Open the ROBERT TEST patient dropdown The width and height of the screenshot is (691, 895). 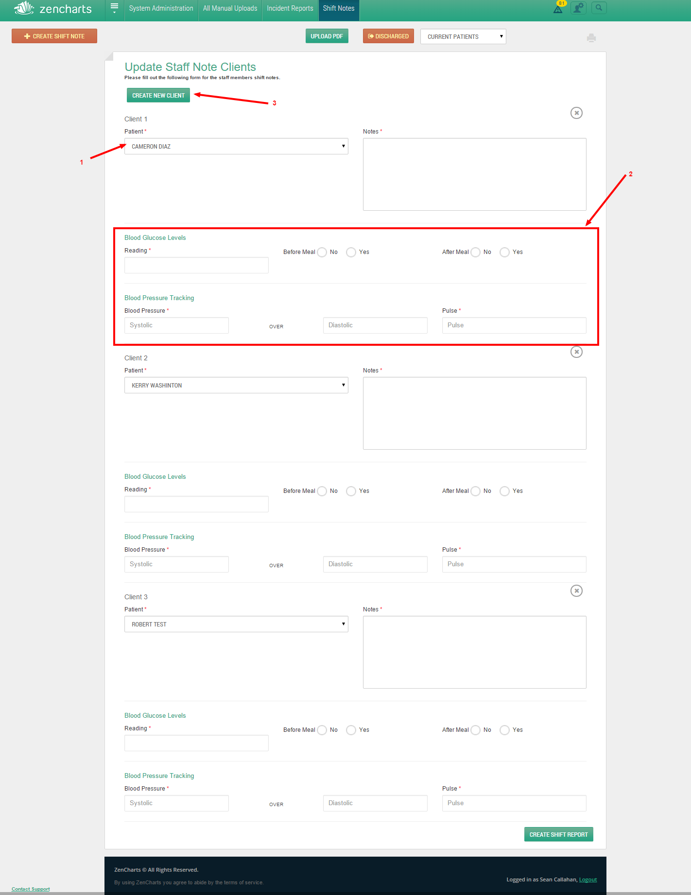(x=236, y=624)
